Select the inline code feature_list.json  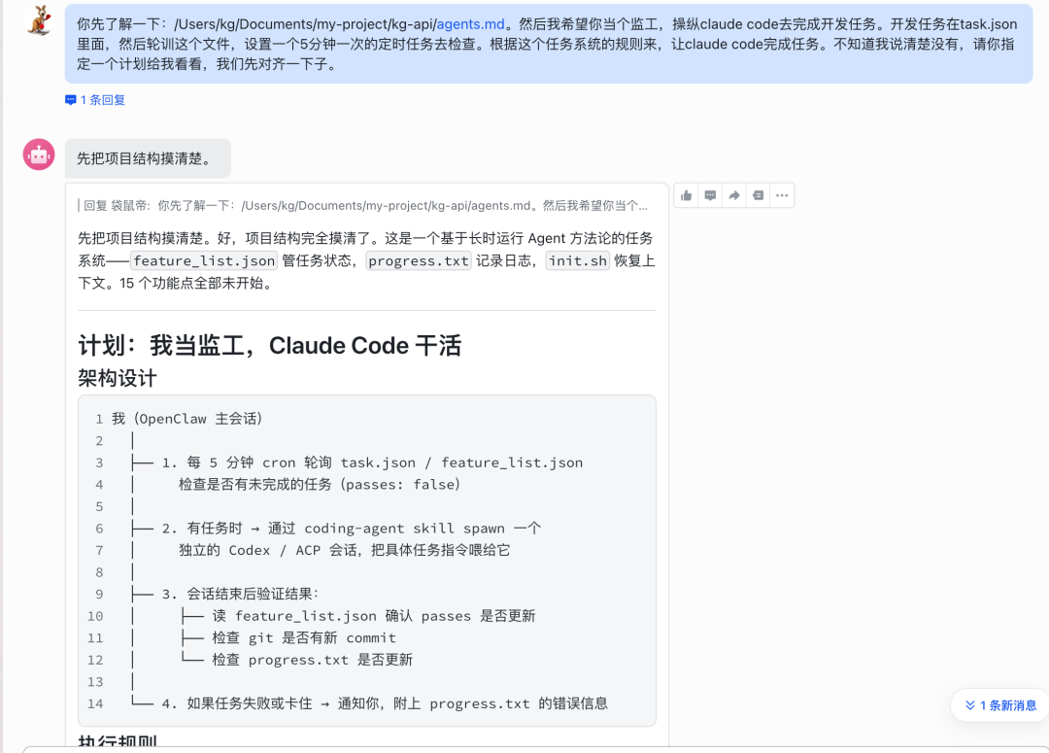203,260
